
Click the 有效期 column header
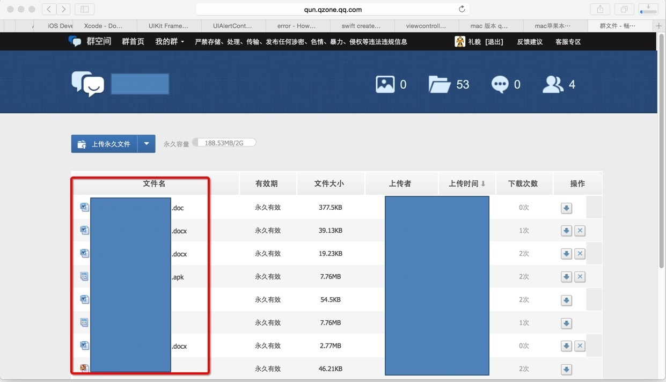point(267,183)
